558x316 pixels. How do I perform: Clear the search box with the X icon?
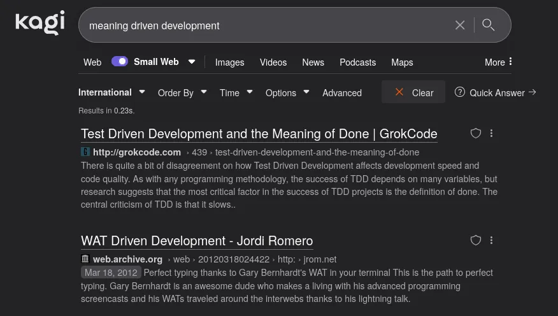tap(460, 25)
